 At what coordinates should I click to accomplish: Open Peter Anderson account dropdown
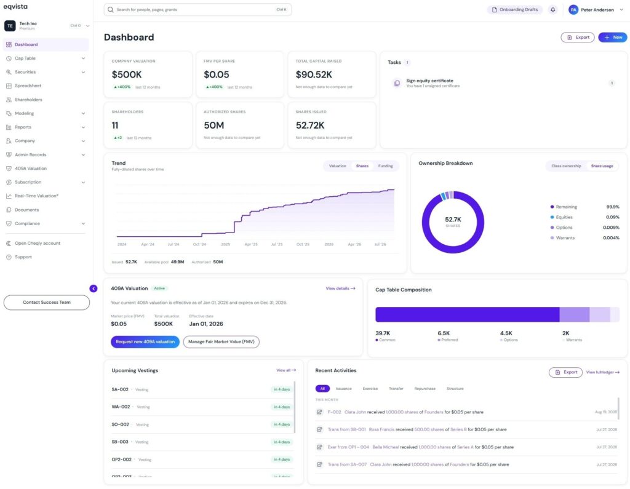tap(621, 10)
